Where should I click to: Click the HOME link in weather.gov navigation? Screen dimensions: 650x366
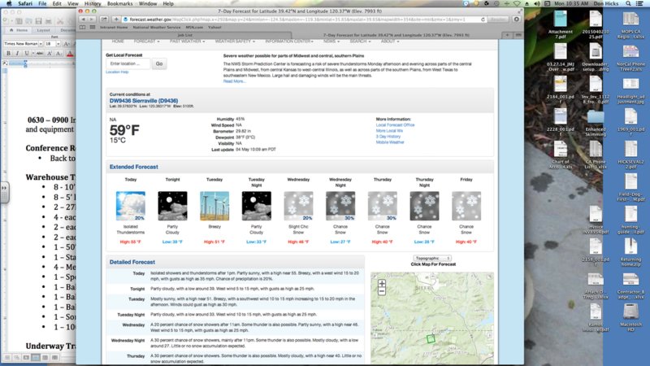tap(118, 41)
